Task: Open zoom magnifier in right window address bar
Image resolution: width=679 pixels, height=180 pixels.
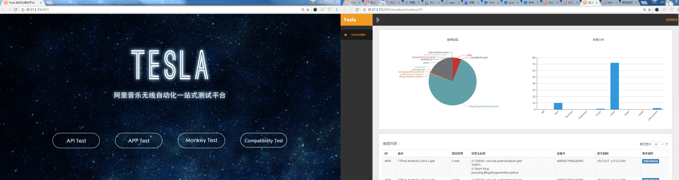Action: point(644,10)
